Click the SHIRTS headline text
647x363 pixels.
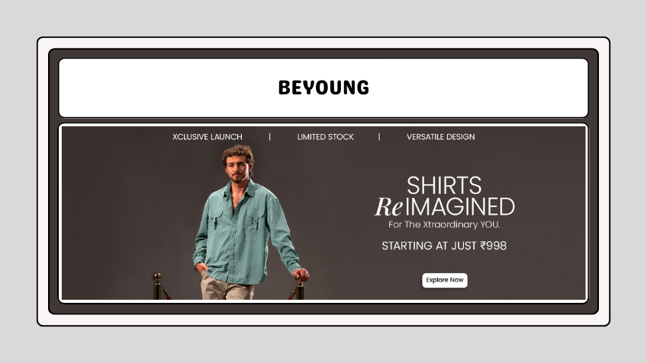444,185
